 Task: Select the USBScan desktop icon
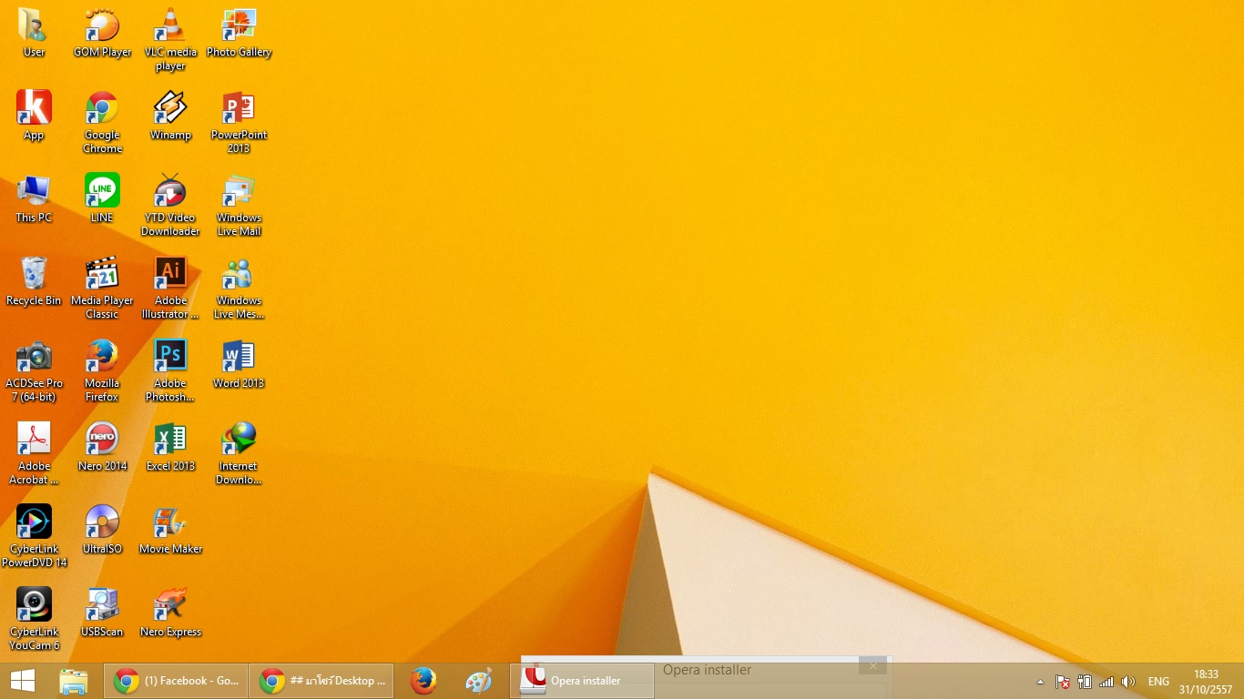[102, 613]
